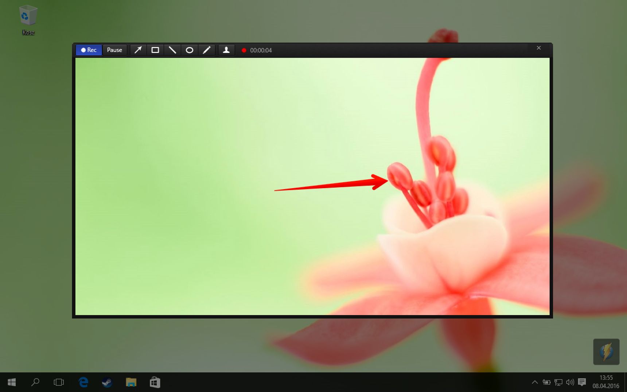Open the volume control tray icon
This screenshot has width=627, height=392.
[x=570, y=382]
